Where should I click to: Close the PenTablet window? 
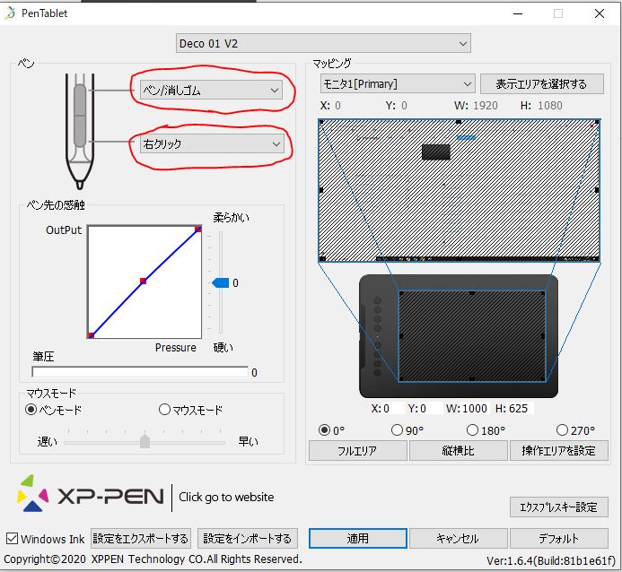[600, 13]
